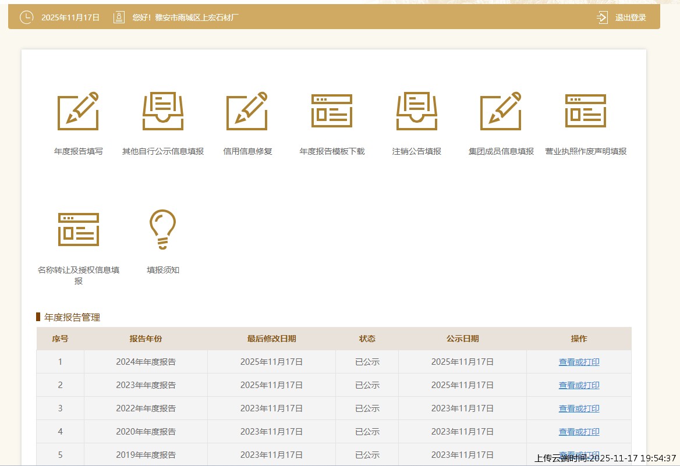Click the 信用信息修复 icon
680x466 pixels.
(247, 111)
